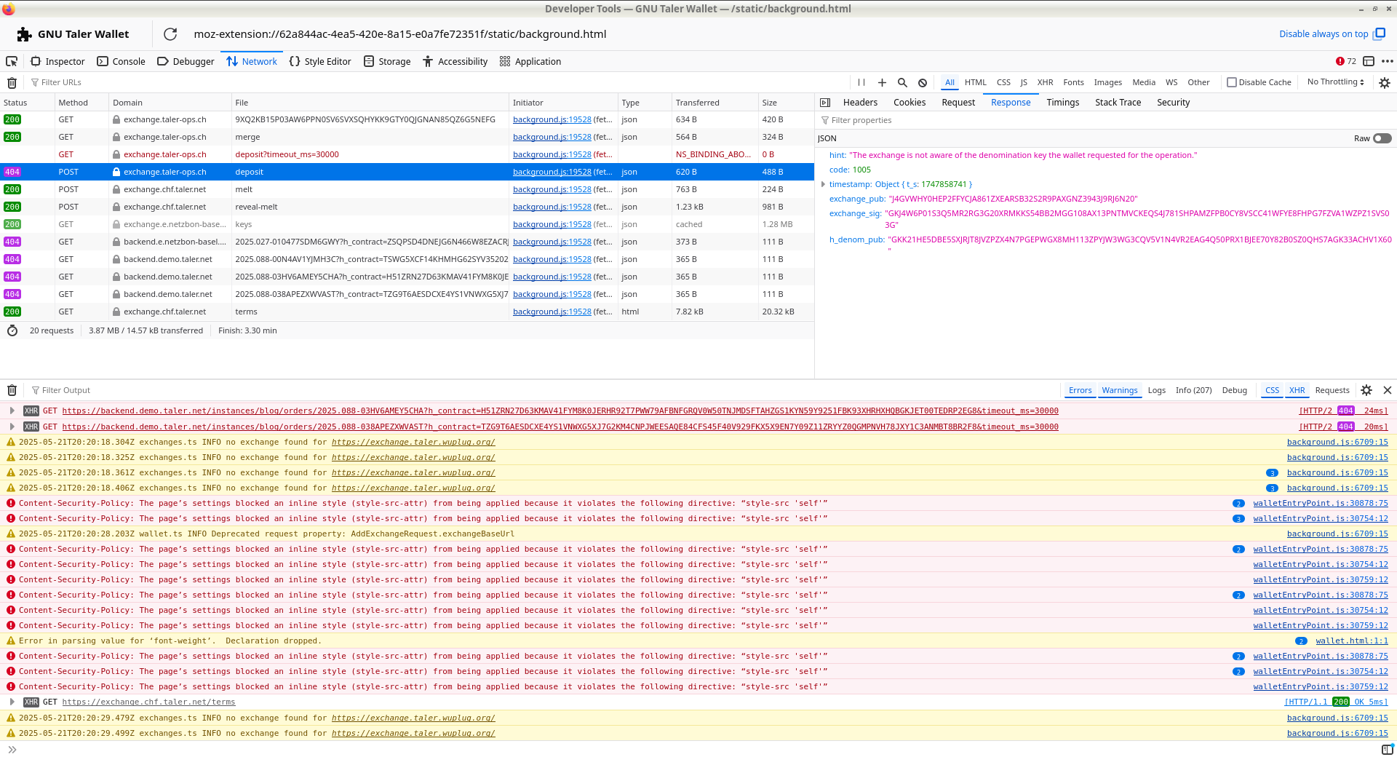
Task: Toggle the Warnings console filter
Action: 1119,391
